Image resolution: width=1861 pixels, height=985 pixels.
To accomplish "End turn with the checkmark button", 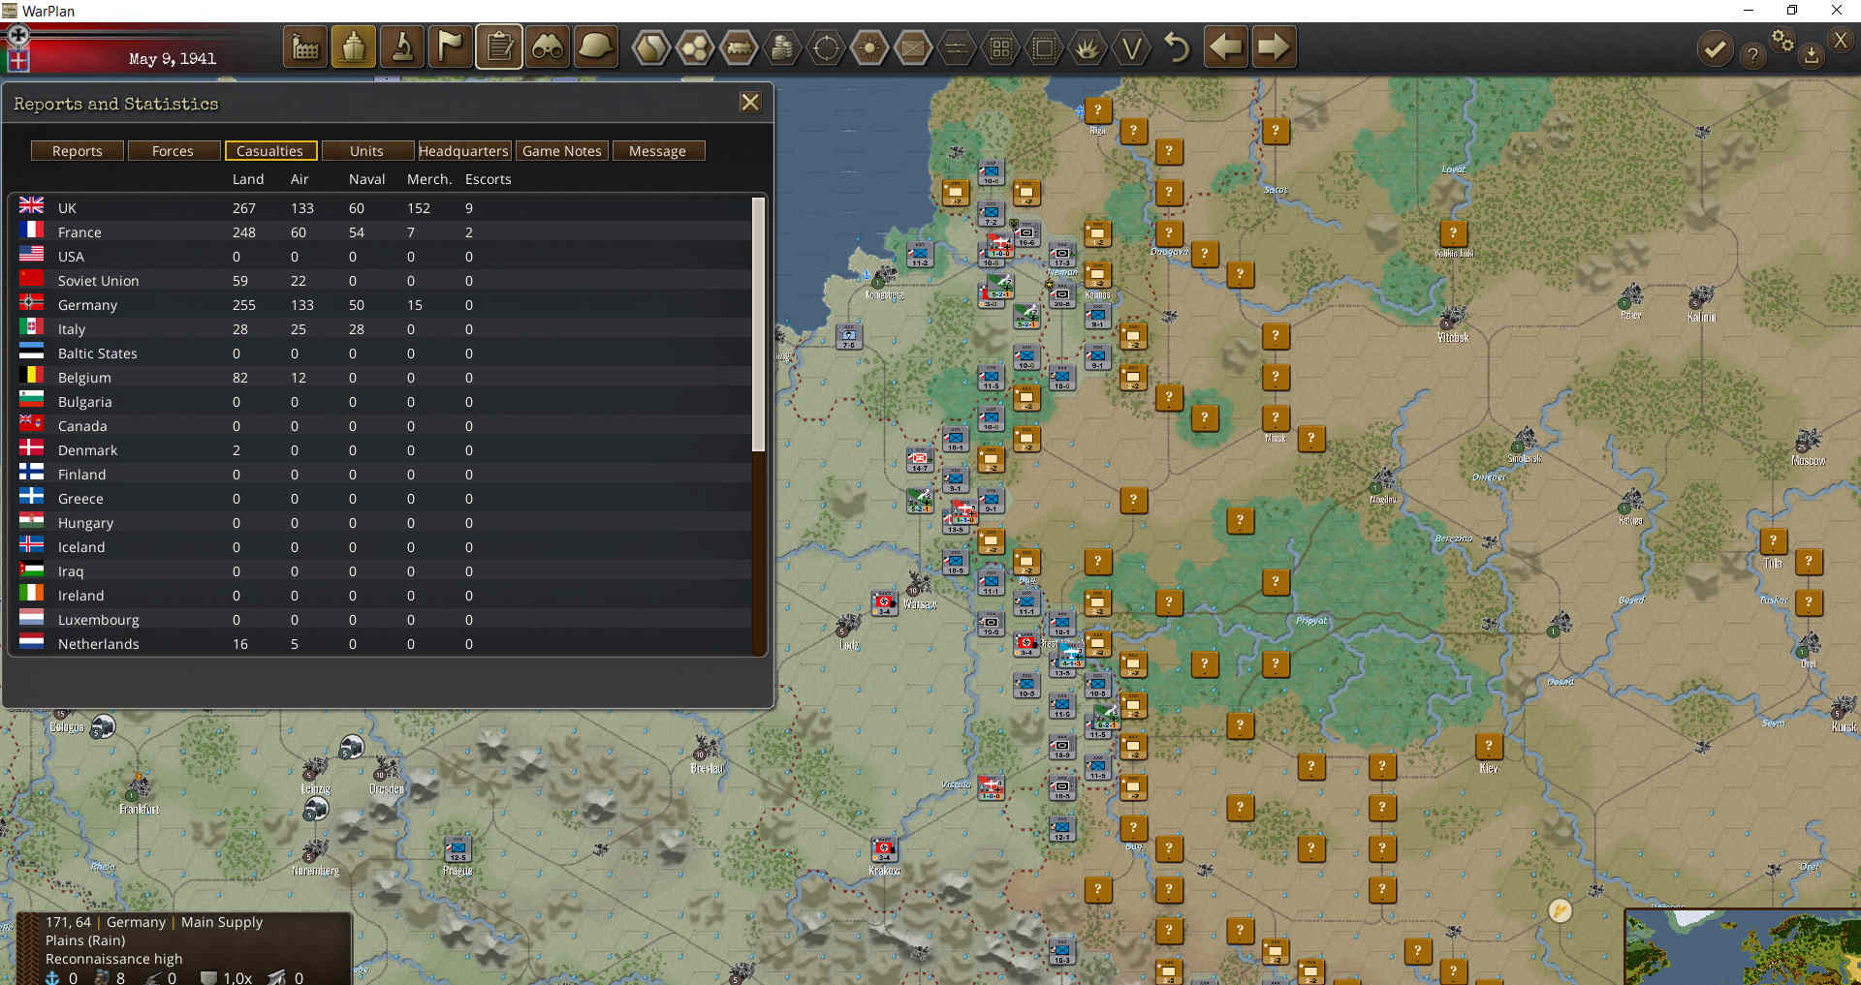I will 1715,48.
